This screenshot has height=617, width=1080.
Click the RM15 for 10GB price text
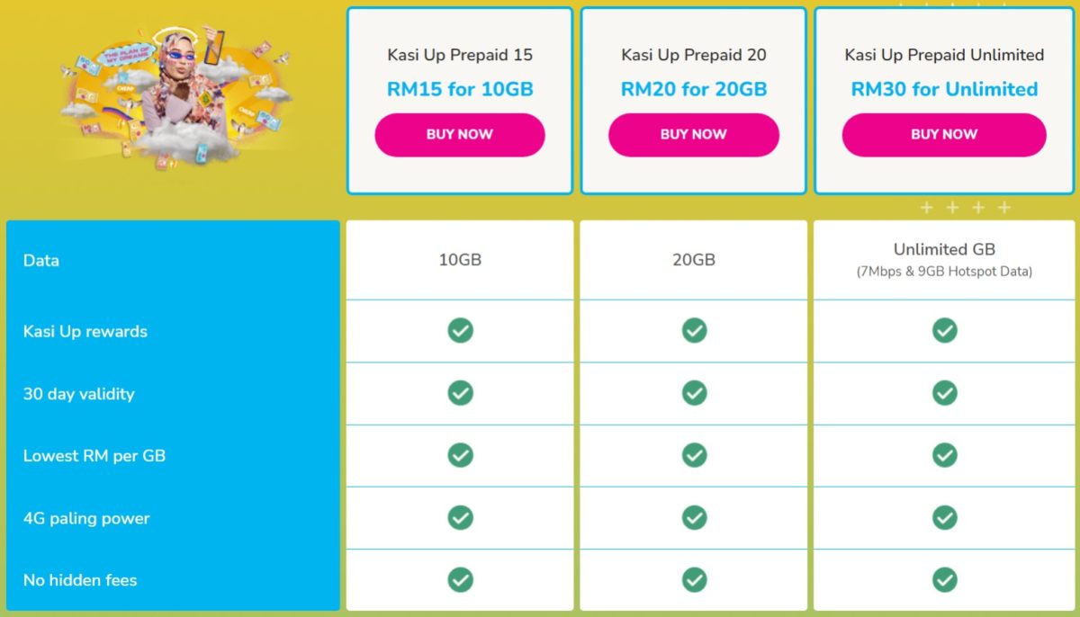[460, 89]
